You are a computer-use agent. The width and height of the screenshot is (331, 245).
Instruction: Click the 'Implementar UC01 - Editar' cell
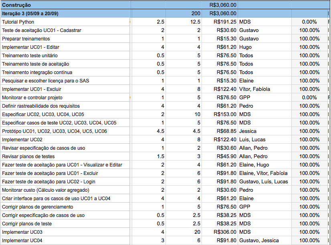click(x=65, y=47)
